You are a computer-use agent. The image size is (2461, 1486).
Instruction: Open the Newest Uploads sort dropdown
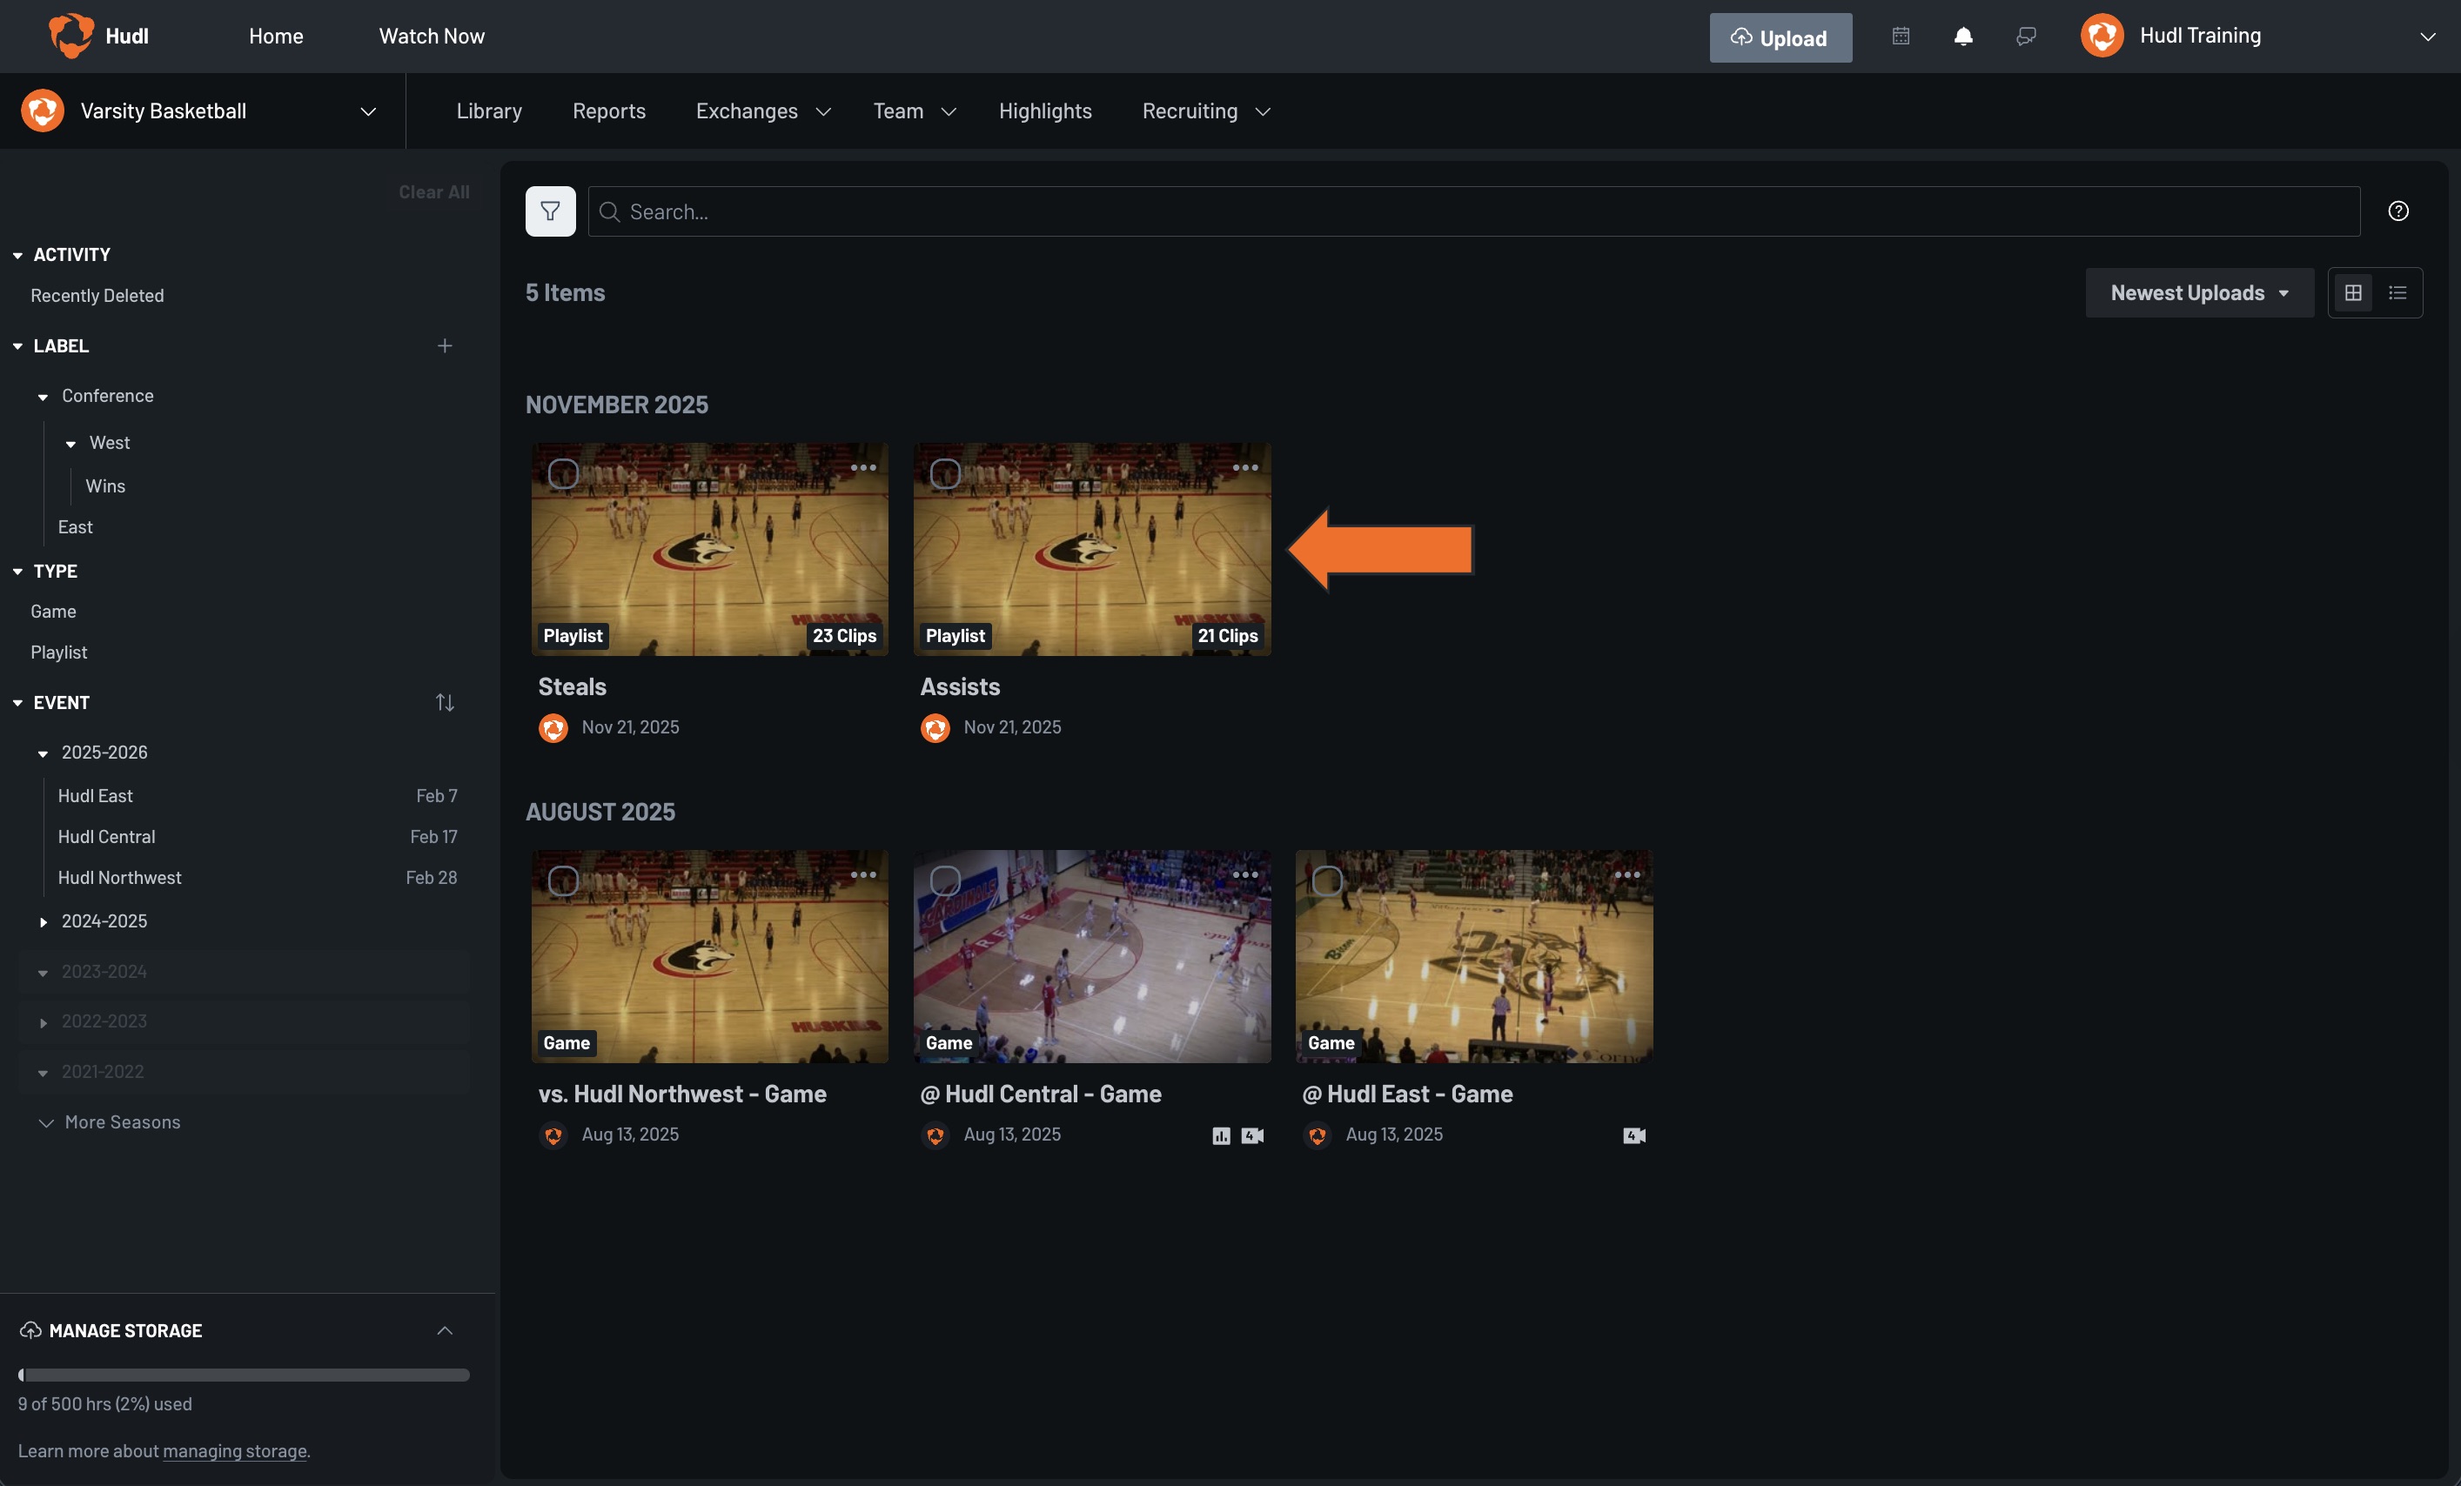click(2199, 292)
